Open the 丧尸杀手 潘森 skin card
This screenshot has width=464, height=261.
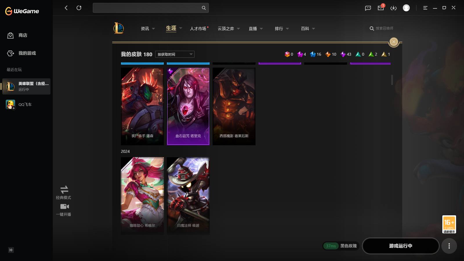coord(142,106)
